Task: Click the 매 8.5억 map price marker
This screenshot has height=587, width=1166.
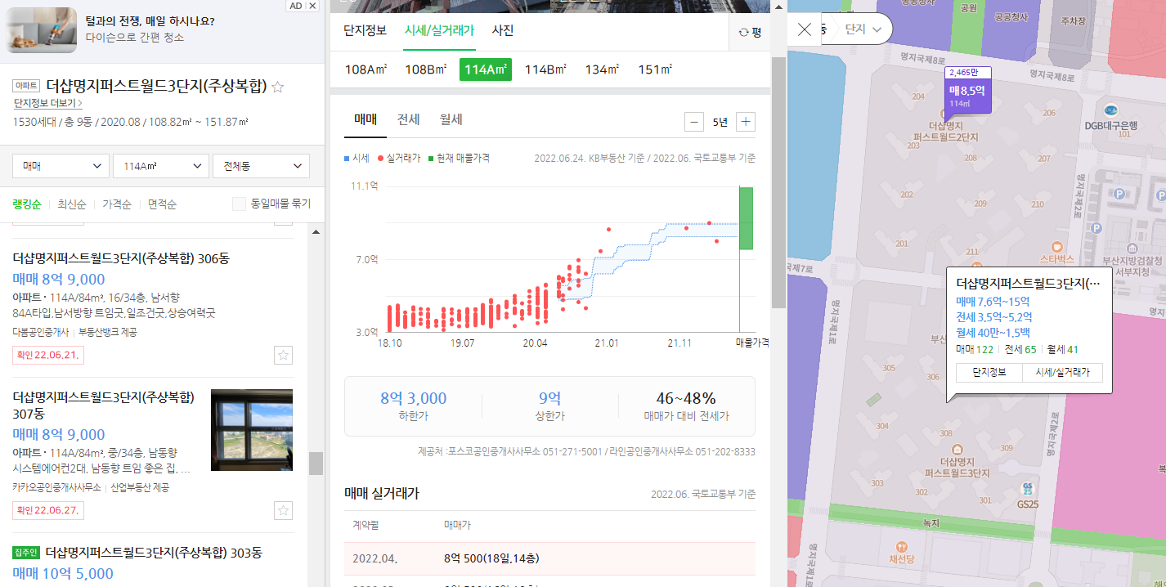Action: pyautogui.click(x=968, y=96)
